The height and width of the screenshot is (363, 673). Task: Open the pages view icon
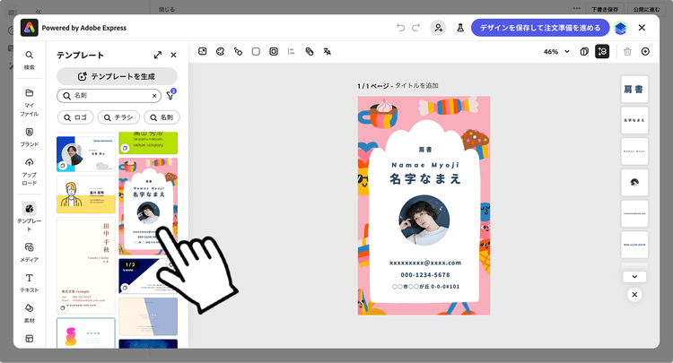584,51
